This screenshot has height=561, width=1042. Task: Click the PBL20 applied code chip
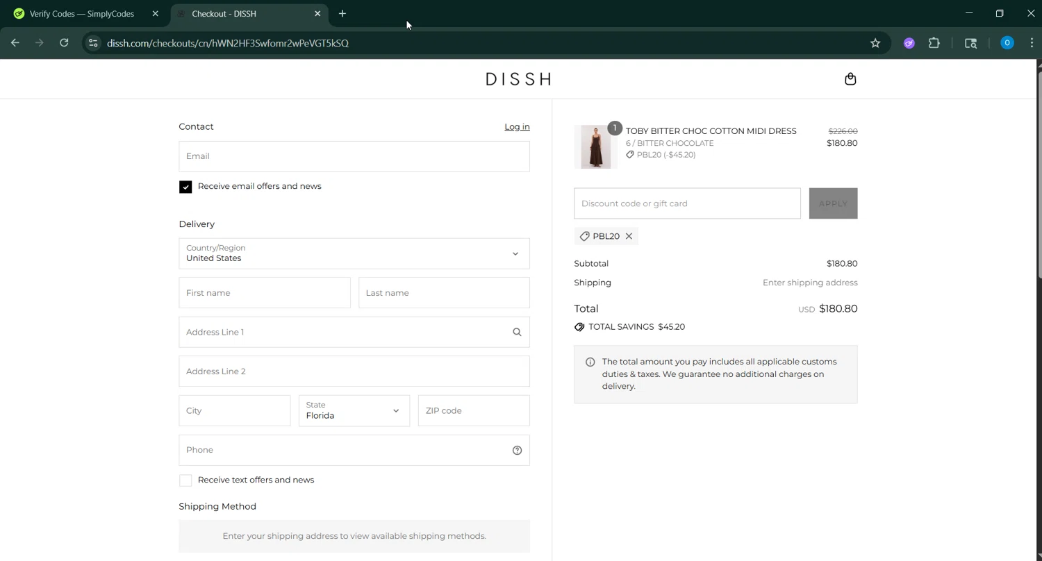pos(606,236)
